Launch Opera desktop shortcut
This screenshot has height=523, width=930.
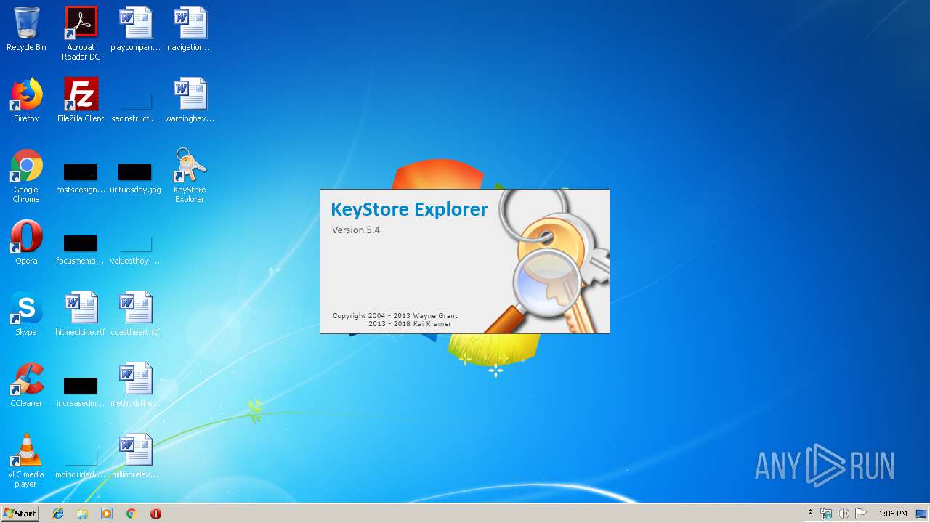(26, 243)
